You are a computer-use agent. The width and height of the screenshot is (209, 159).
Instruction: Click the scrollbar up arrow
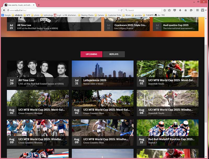(x=206, y=19)
